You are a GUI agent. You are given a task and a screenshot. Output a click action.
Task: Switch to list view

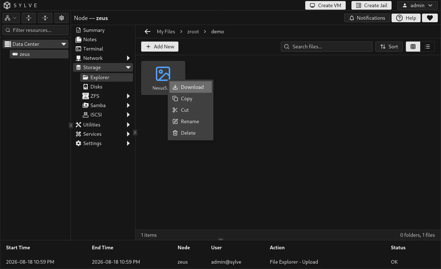pos(427,47)
